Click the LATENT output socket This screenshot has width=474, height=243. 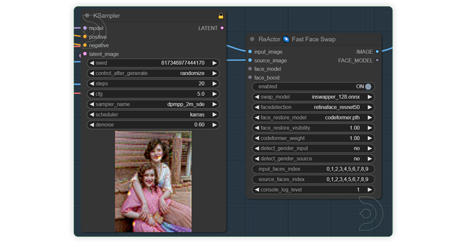pos(222,28)
